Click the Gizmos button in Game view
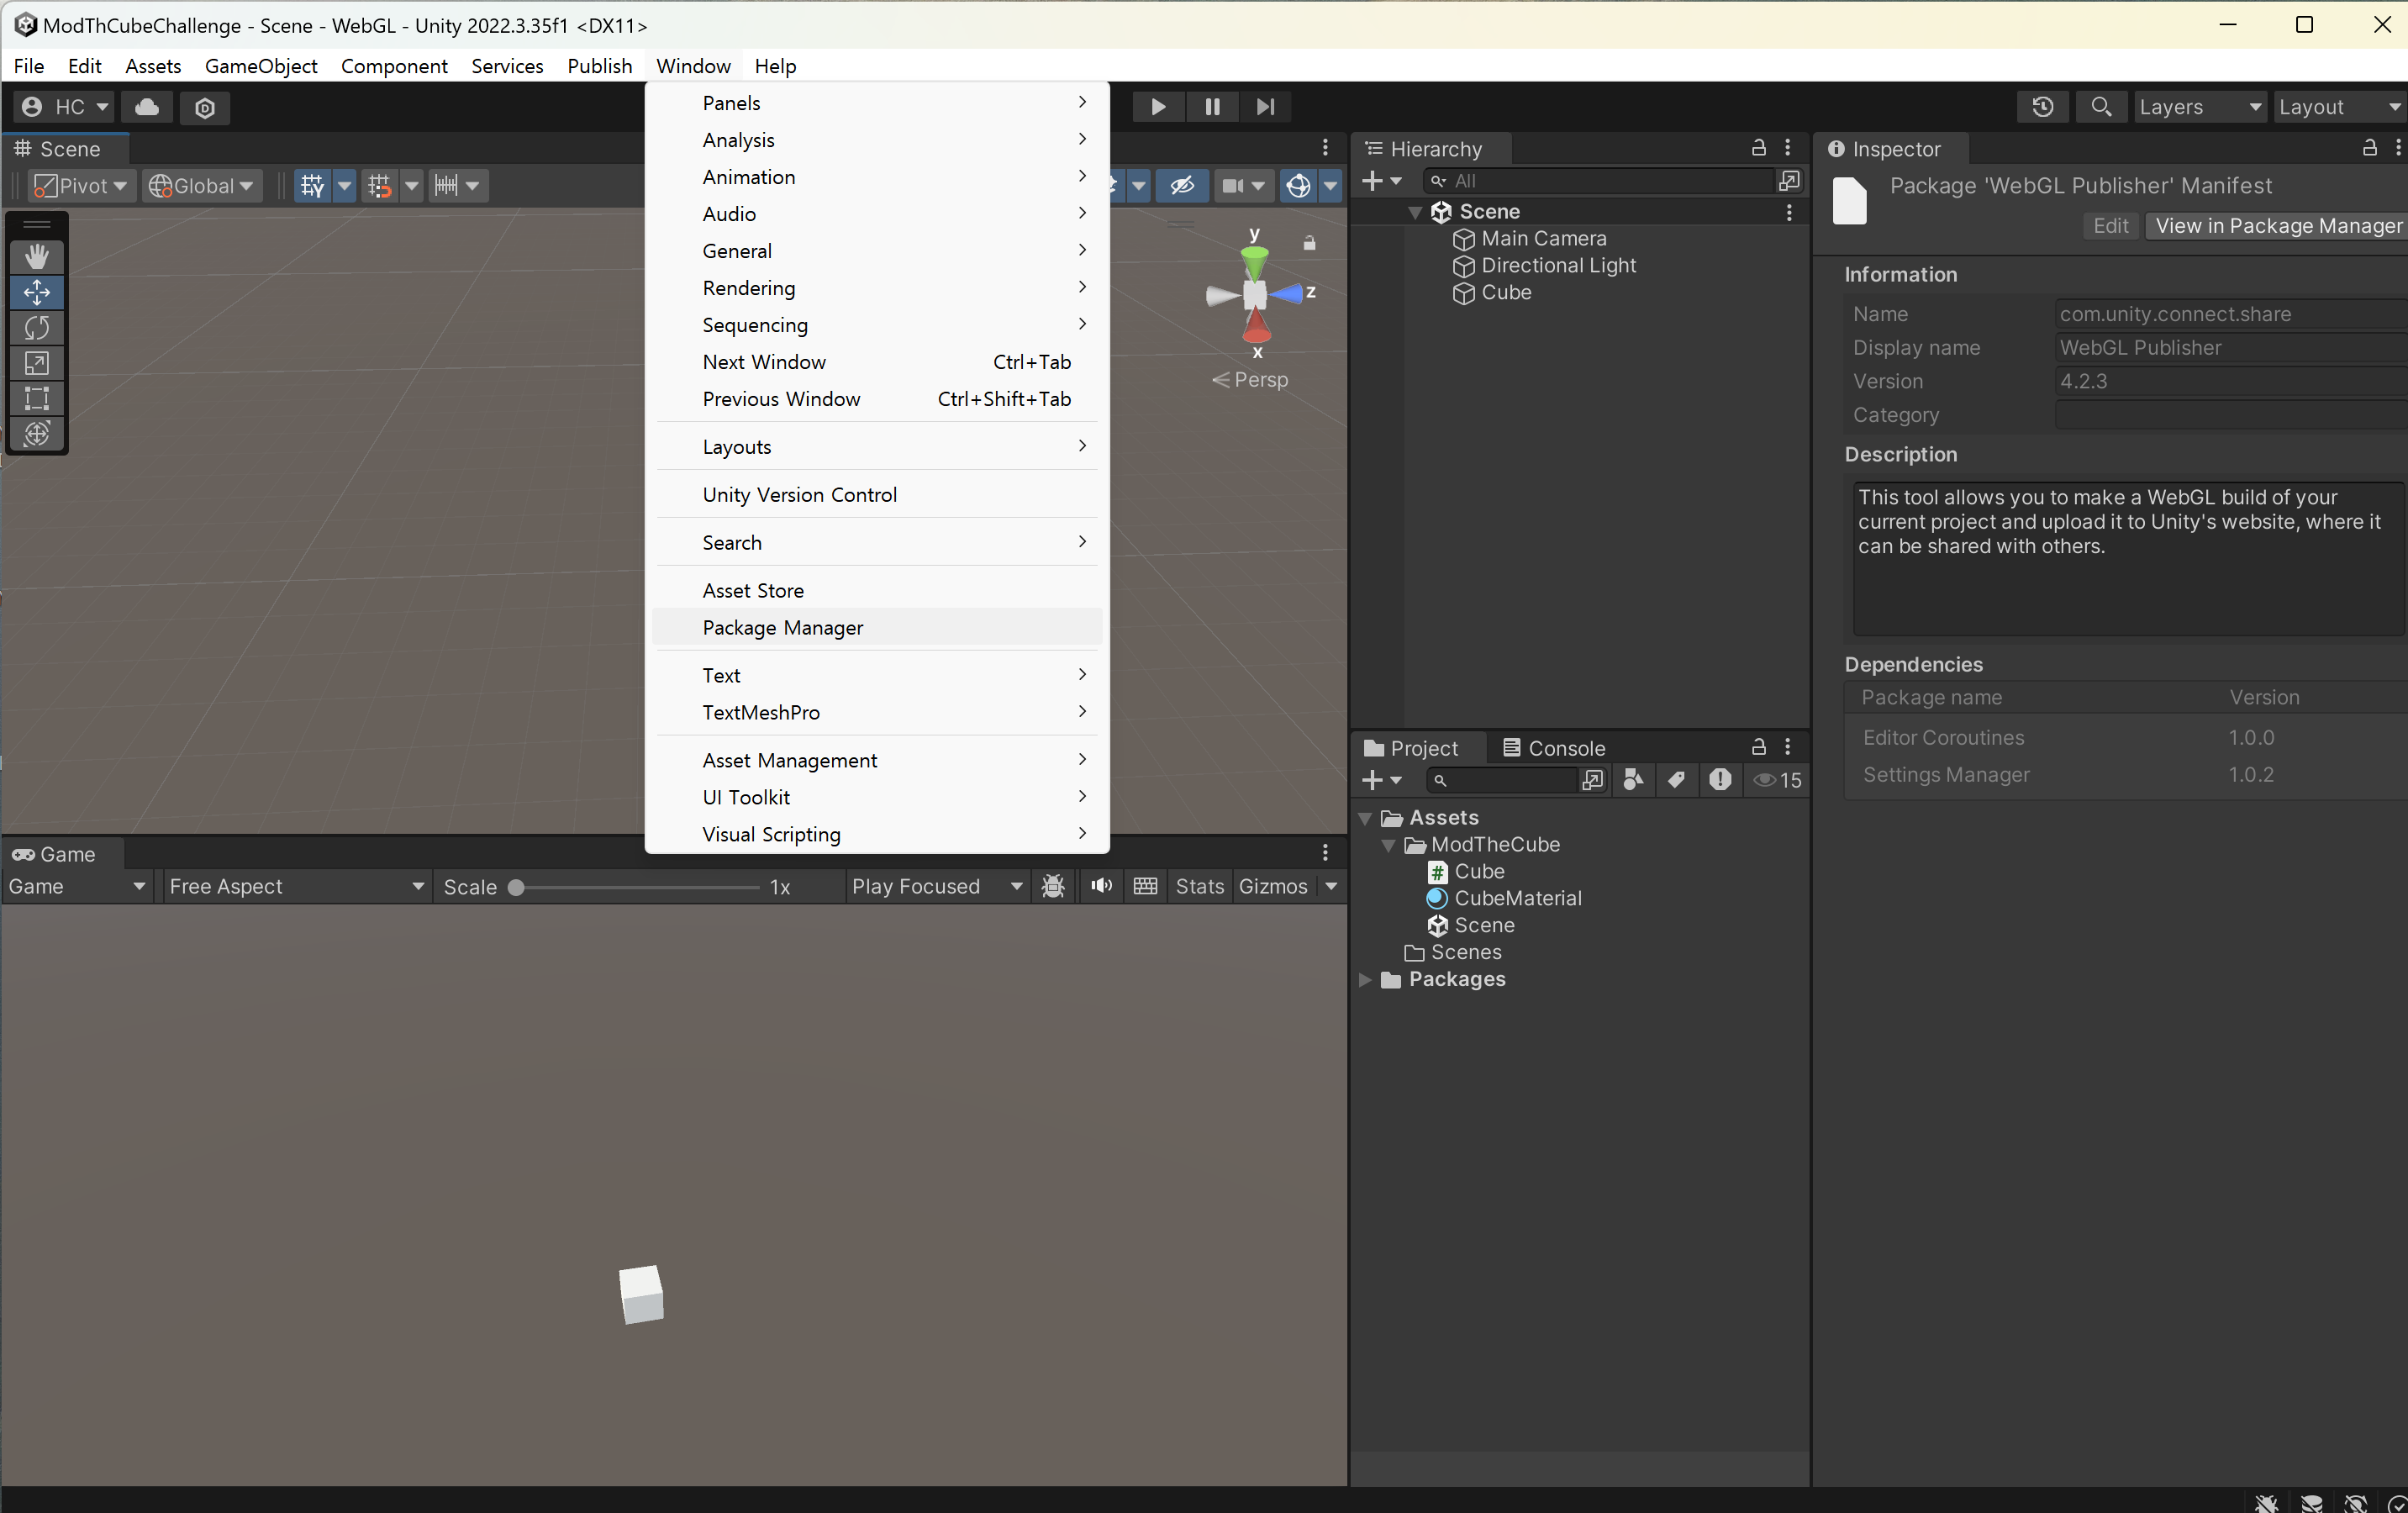Viewport: 2408px width, 1513px height. coord(1273,886)
